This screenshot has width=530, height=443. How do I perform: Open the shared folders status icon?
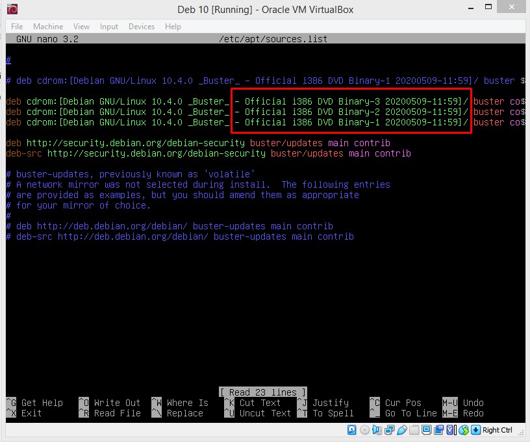pyautogui.click(x=414, y=430)
